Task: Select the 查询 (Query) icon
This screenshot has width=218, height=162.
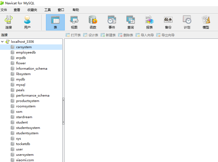Action: [131, 22]
